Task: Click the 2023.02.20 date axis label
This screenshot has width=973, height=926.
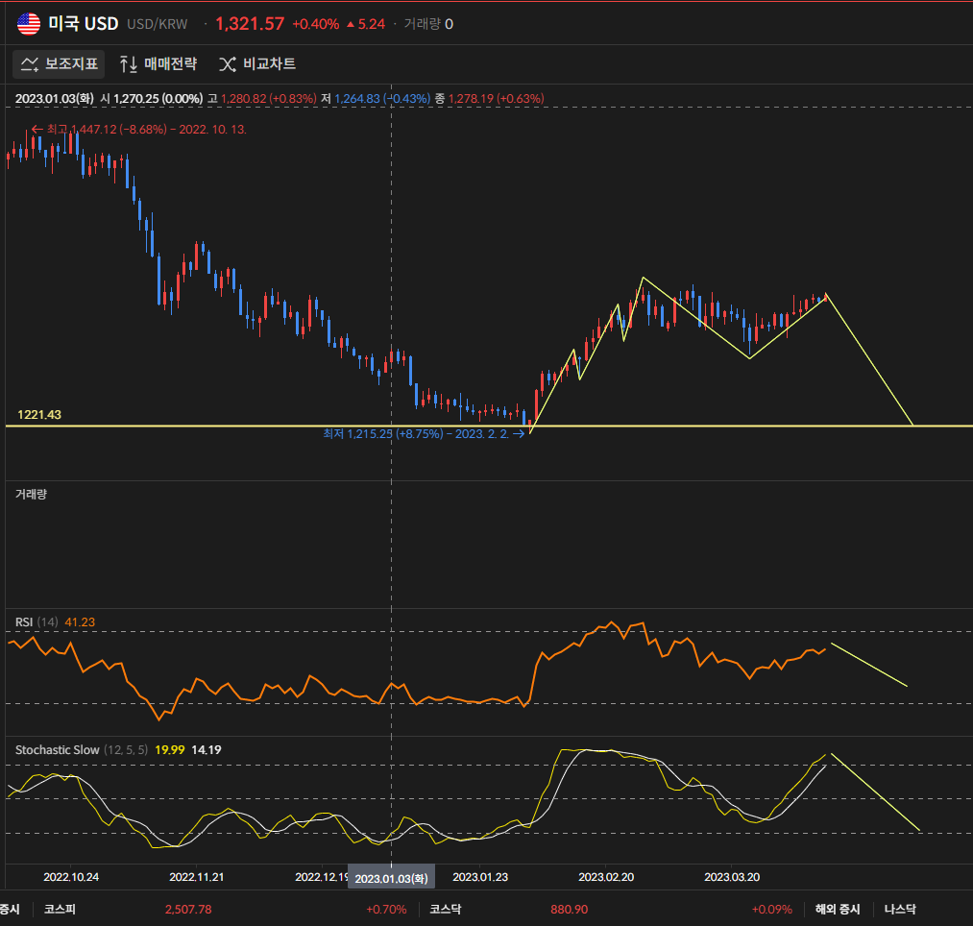Action: click(x=606, y=877)
